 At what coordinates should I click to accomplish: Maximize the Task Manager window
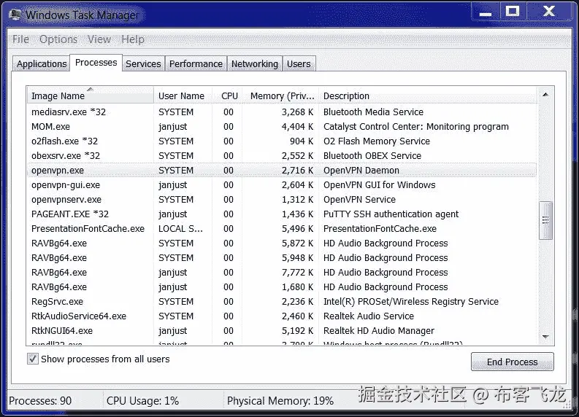[x=513, y=12]
